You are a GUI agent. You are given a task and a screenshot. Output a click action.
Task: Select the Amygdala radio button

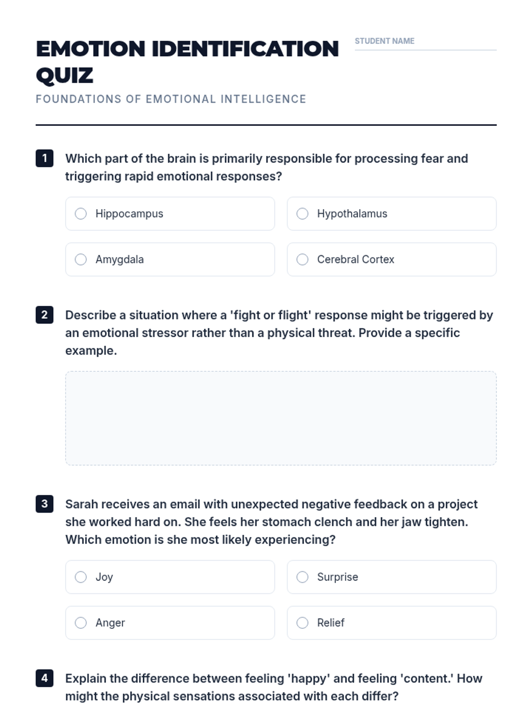(81, 259)
